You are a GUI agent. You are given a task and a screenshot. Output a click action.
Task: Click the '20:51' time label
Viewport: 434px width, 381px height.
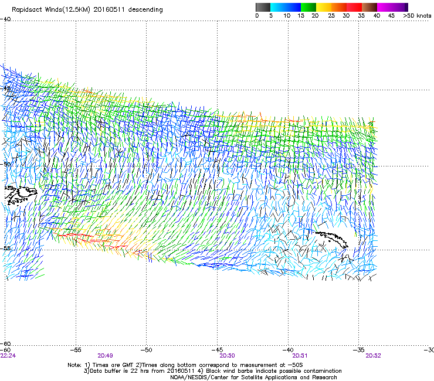click(300, 356)
